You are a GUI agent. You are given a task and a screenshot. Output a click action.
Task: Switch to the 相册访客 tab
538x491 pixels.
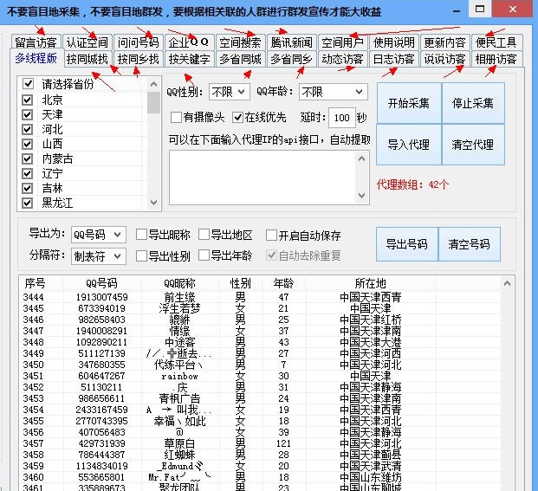[x=496, y=59]
